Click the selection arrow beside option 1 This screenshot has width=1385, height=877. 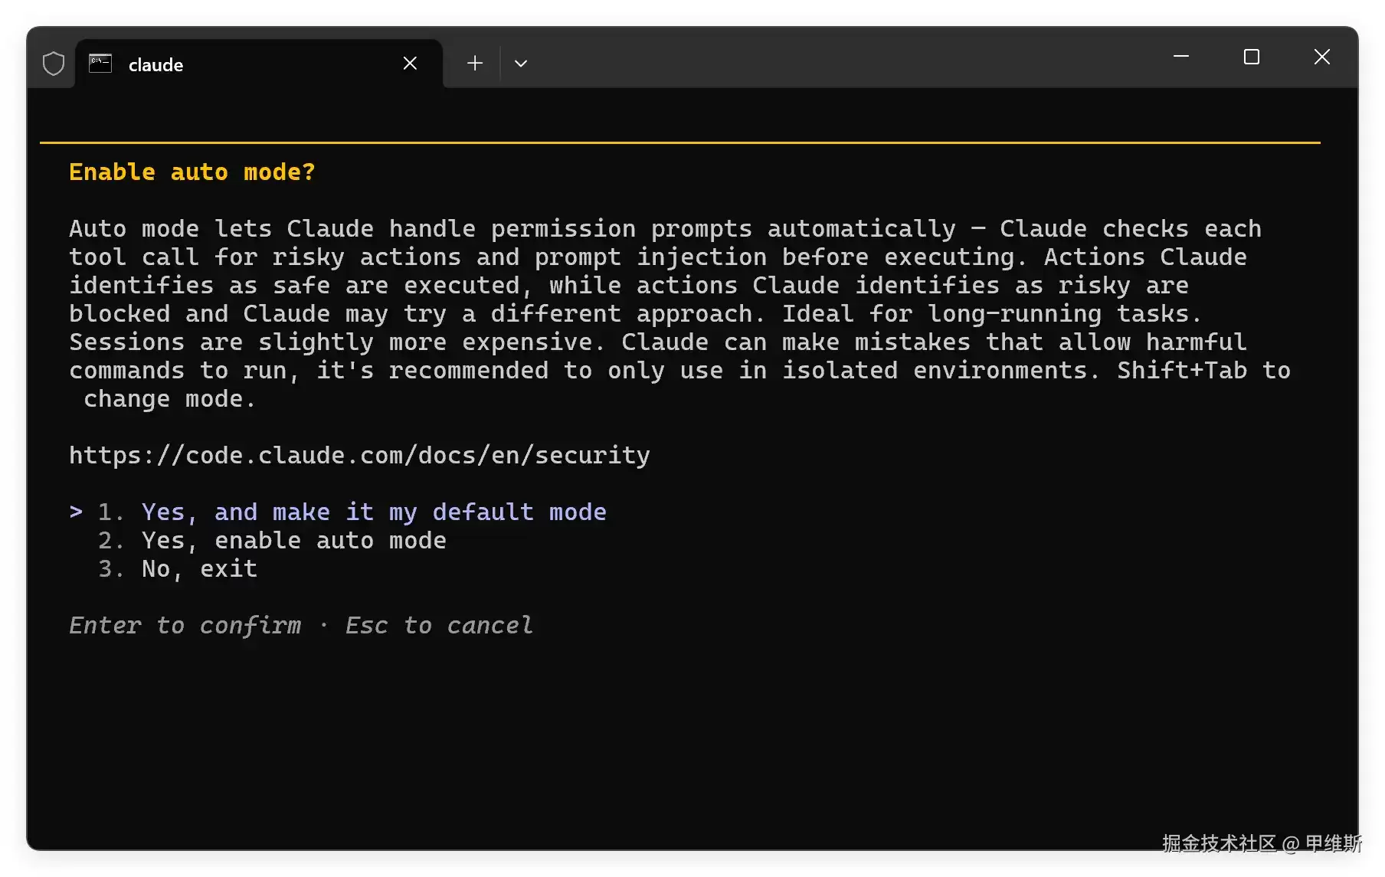[76, 512]
